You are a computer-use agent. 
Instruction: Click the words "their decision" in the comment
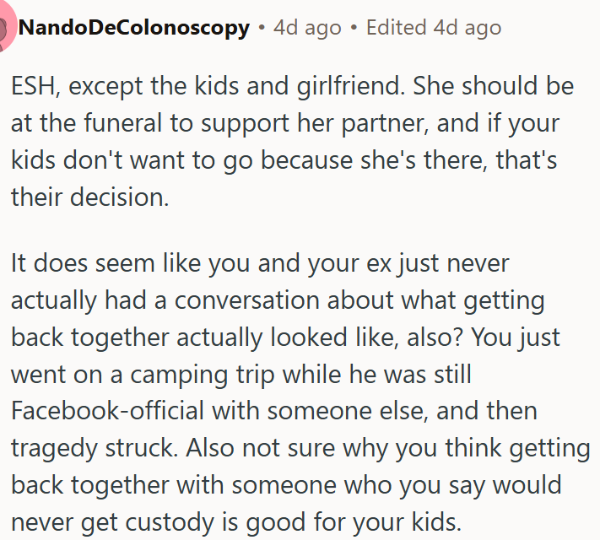click(x=90, y=197)
